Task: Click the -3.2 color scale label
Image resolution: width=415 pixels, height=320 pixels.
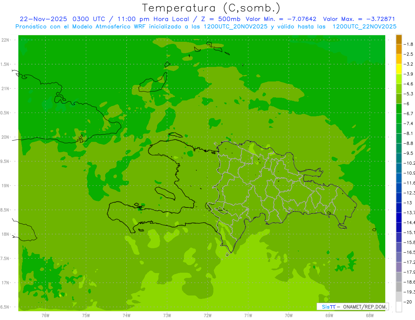Action: (x=409, y=64)
